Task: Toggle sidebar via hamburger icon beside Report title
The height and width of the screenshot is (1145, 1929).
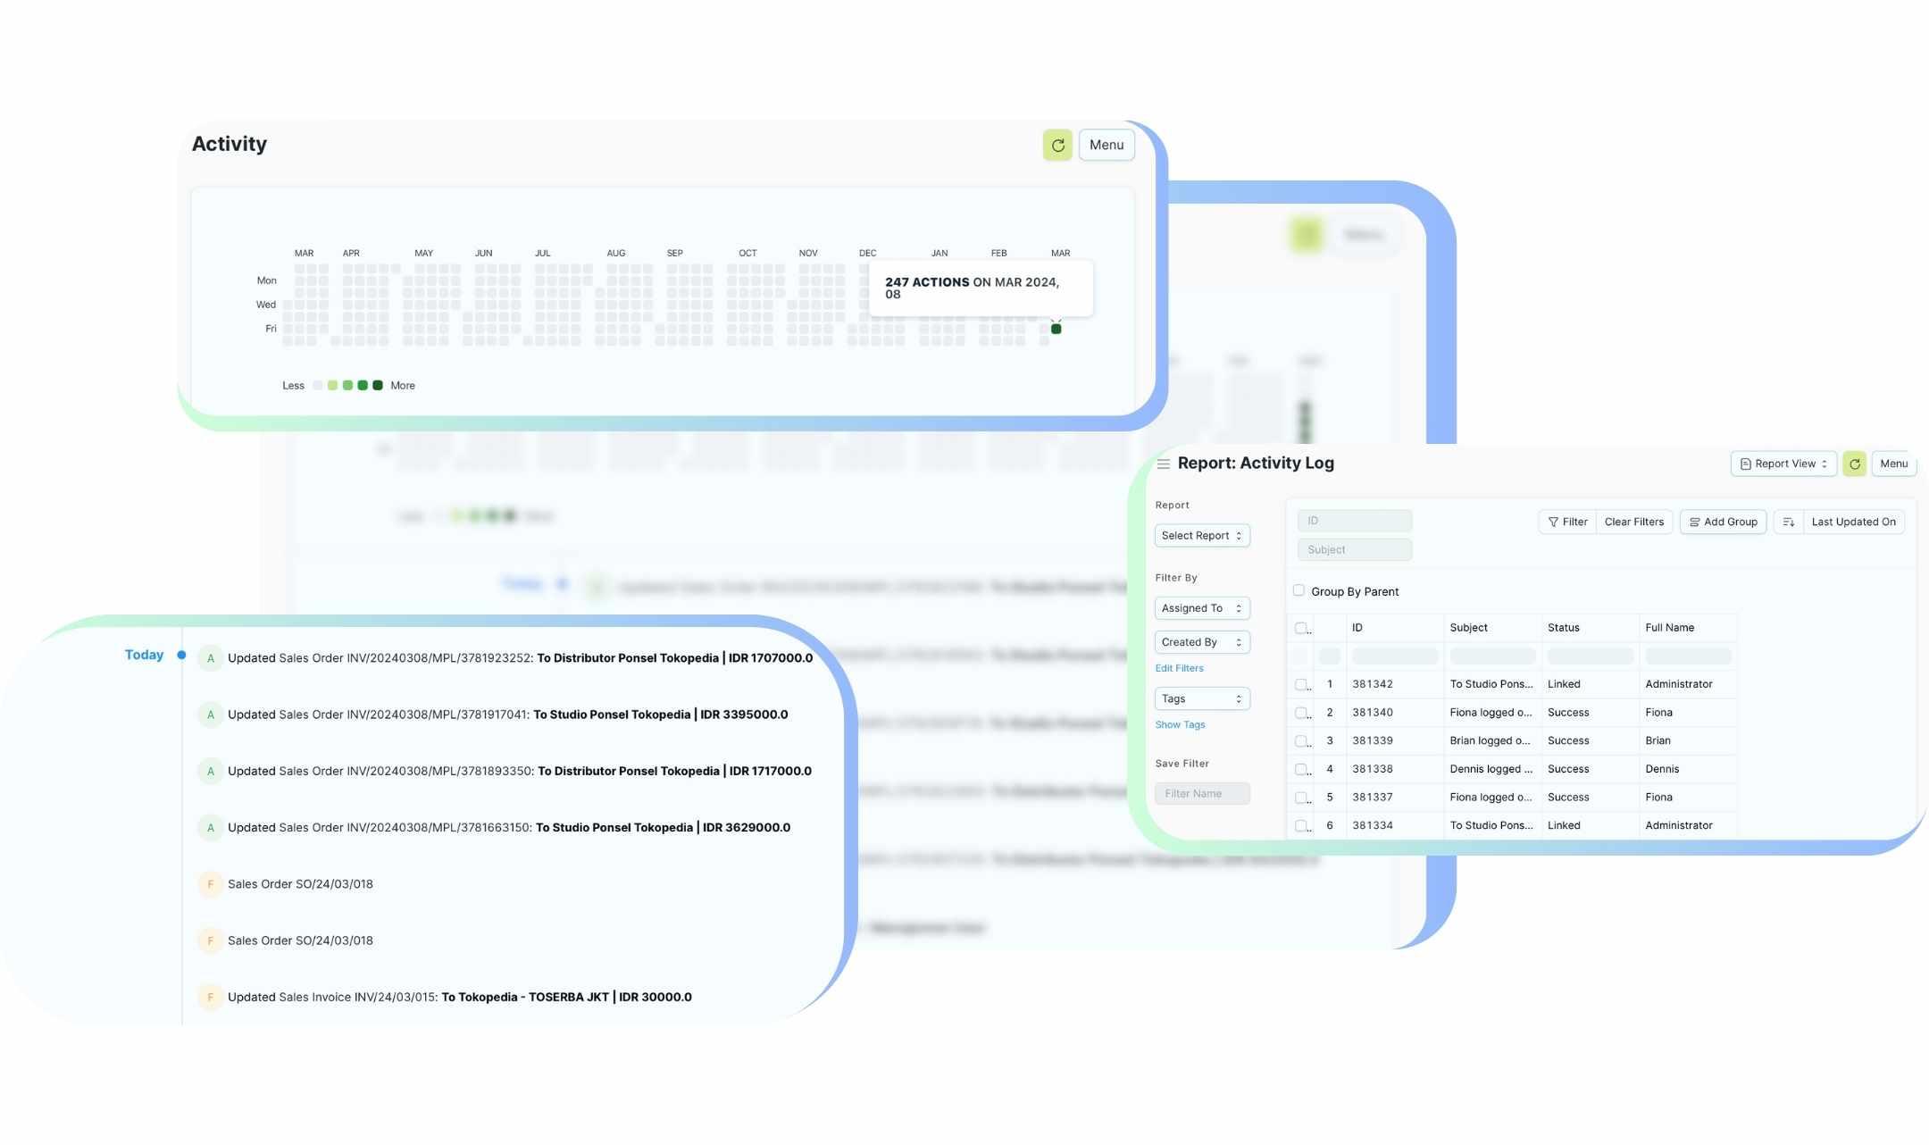Action: [1163, 464]
